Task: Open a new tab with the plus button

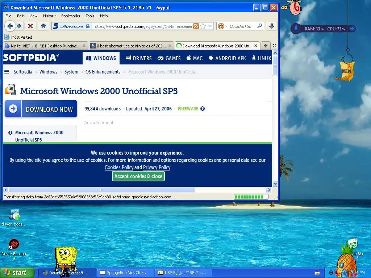Action: pos(266,46)
